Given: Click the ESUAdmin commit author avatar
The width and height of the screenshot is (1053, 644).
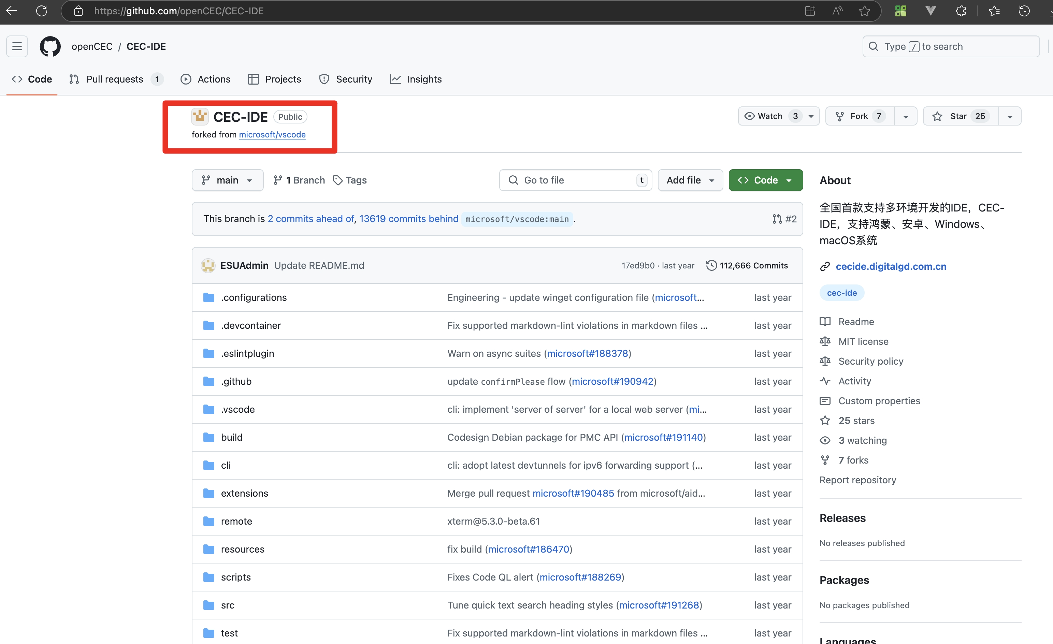Looking at the screenshot, I should click(208, 265).
